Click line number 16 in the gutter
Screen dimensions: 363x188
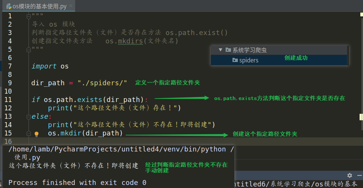8,142
